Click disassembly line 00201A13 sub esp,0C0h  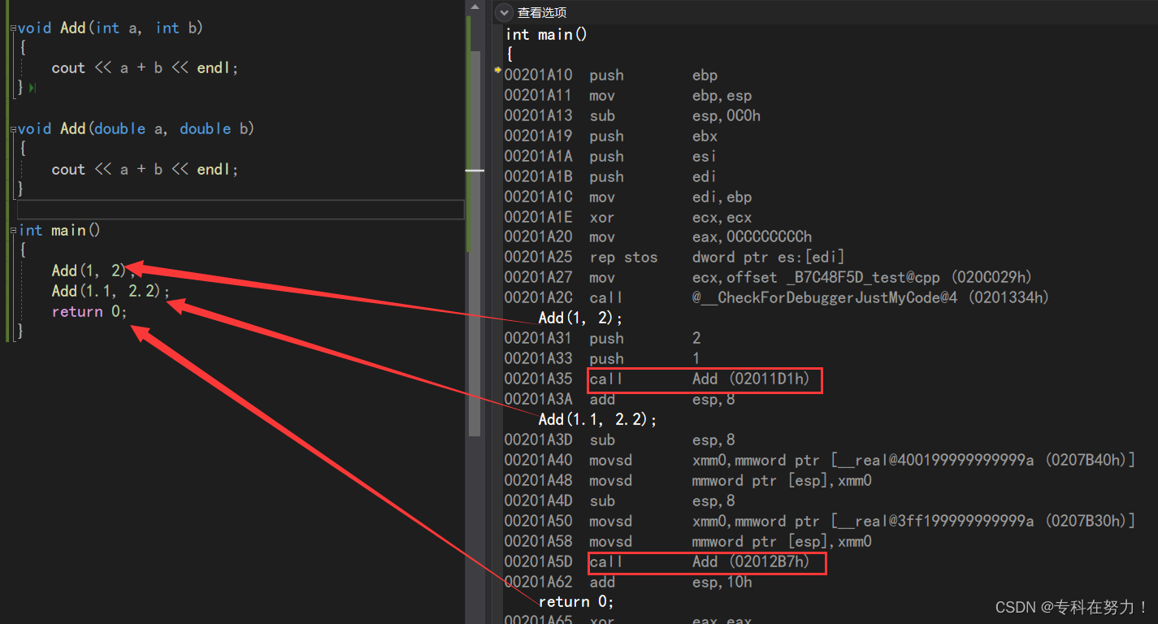point(632,116)
